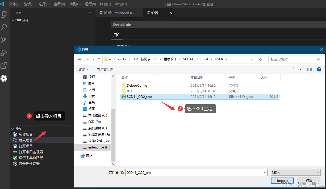Image resolution: width=326 pixels, height=189 pixels.
Task: Open 打开插件设置 plugin settings
Action: [x=29, y=164]
